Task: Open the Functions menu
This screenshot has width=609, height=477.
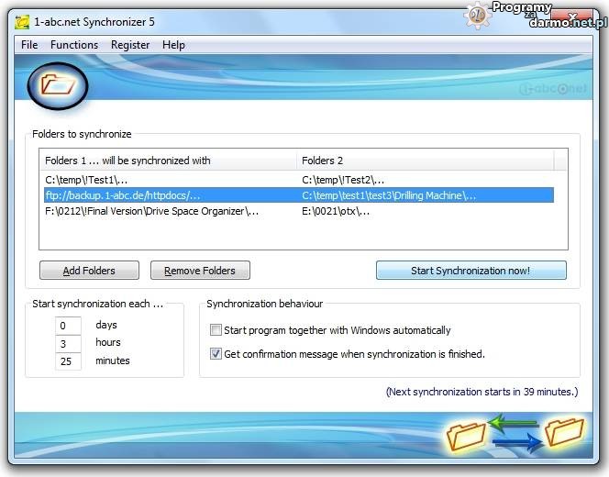Action: (x=74, y=44)
